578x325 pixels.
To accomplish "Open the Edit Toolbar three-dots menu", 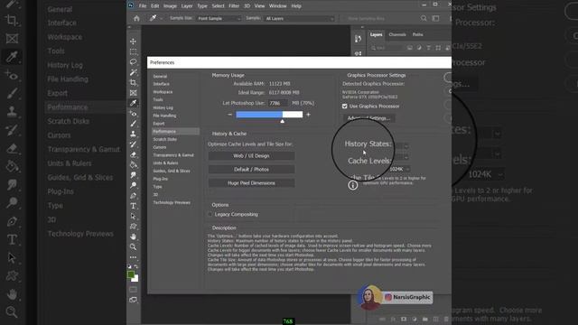I will click(x=133, y=257).
